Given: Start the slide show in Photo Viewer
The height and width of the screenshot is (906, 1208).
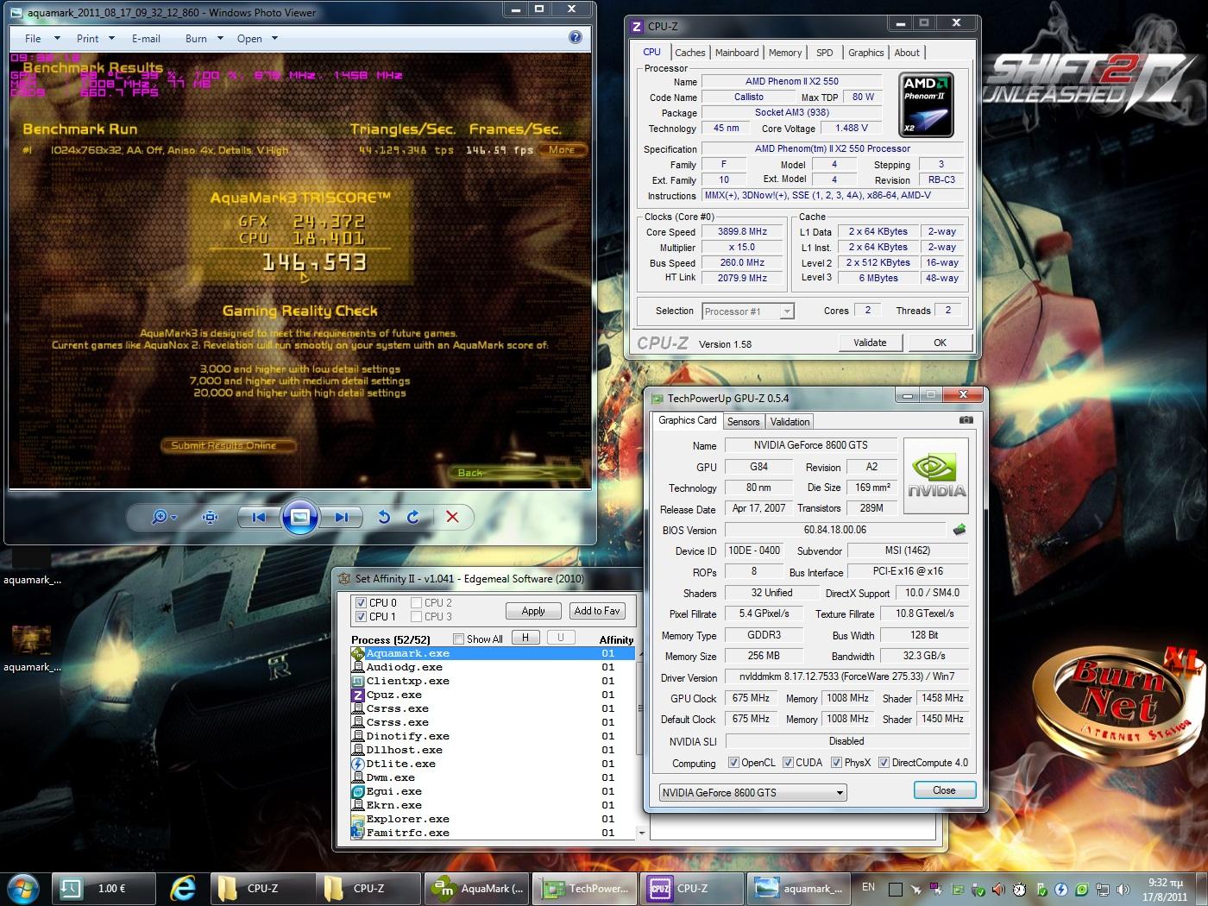Looking at the screenshot, I should point(299,517).
